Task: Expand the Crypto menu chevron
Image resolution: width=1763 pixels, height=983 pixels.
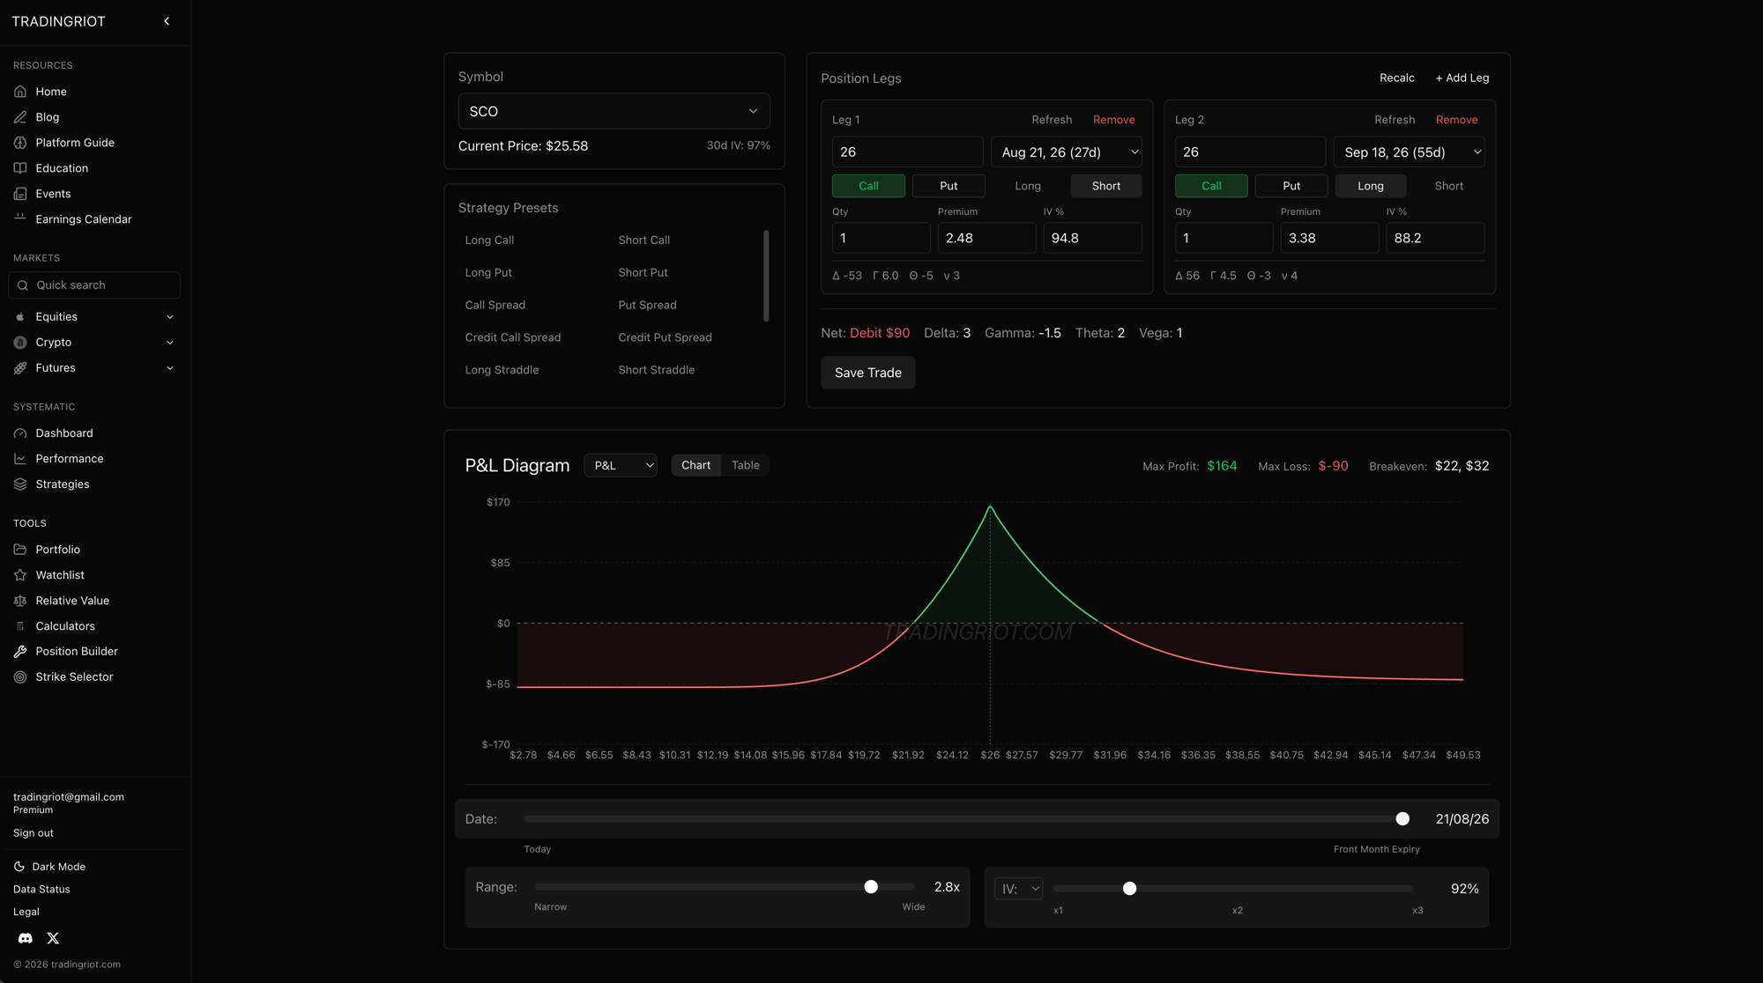Action: pos(170,343)
